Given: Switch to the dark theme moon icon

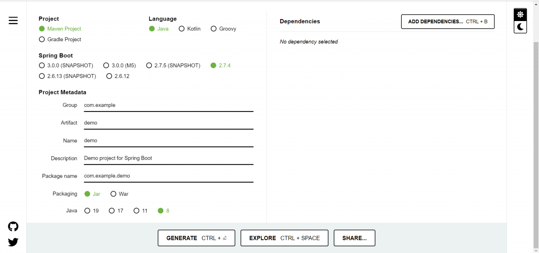Looking at the screenshot, I should pos(520,27).
